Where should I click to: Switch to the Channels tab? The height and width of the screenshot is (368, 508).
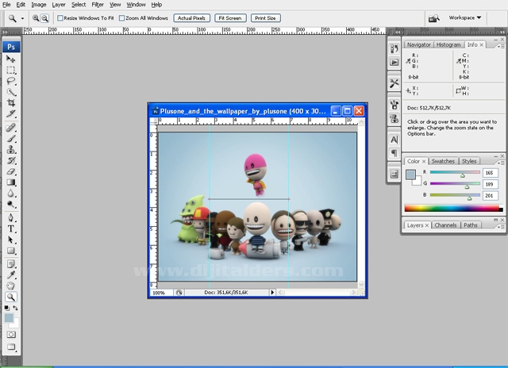pyautogui.click(x=445, y=225)
